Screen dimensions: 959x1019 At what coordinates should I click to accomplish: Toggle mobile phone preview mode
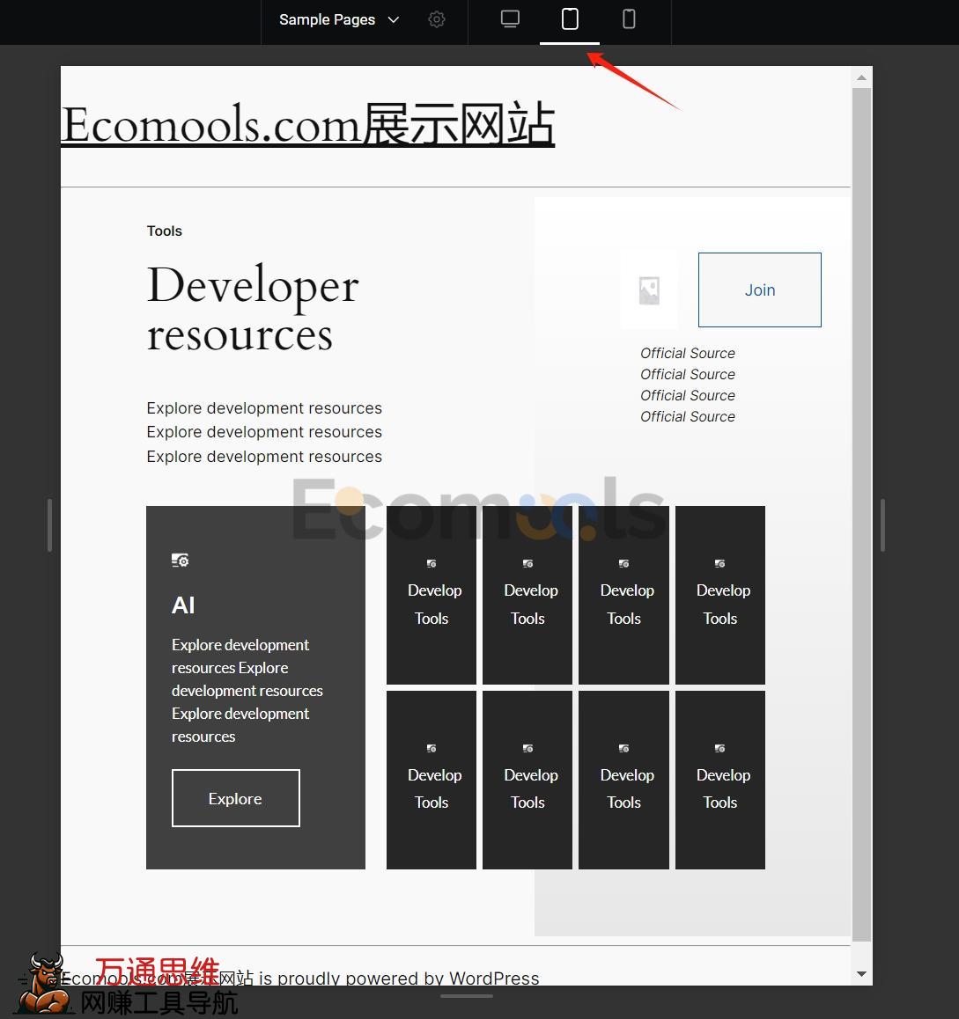(629, 18)
